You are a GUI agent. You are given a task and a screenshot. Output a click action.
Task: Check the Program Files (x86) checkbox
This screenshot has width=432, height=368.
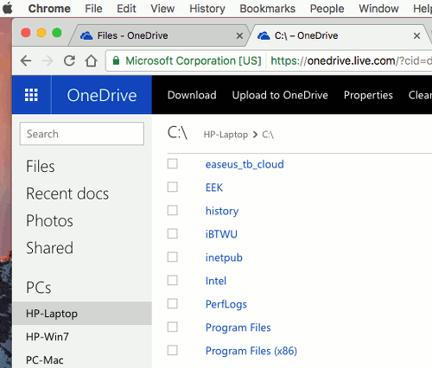pyautogui.click(x=173, y=351)
